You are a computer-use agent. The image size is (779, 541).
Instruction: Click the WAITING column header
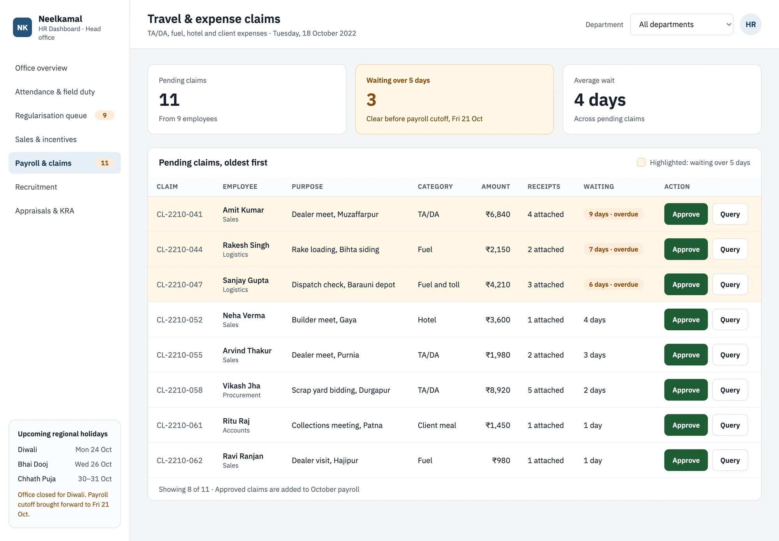tap(598, 187)
